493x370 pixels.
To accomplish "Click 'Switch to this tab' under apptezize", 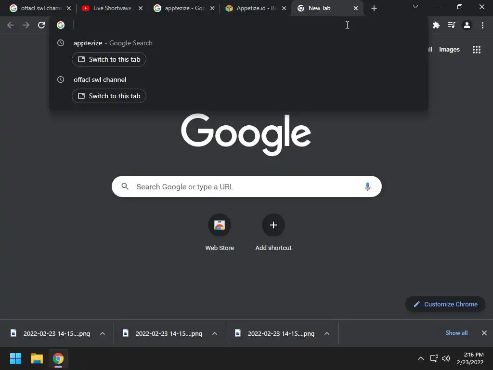I will coord(109,59).
